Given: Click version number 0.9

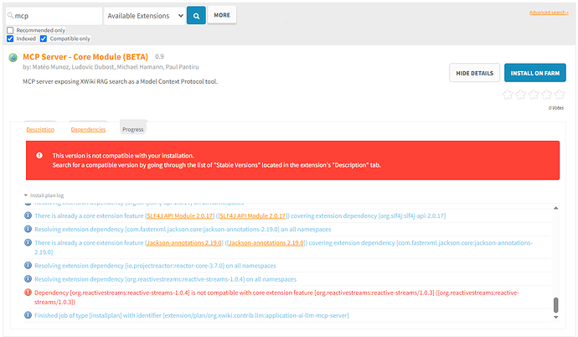Looking at the screenshot, I should pos(159,56).
